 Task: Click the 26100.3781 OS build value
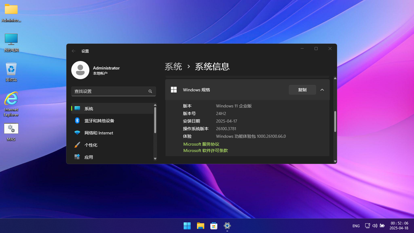tap(226, 129)
